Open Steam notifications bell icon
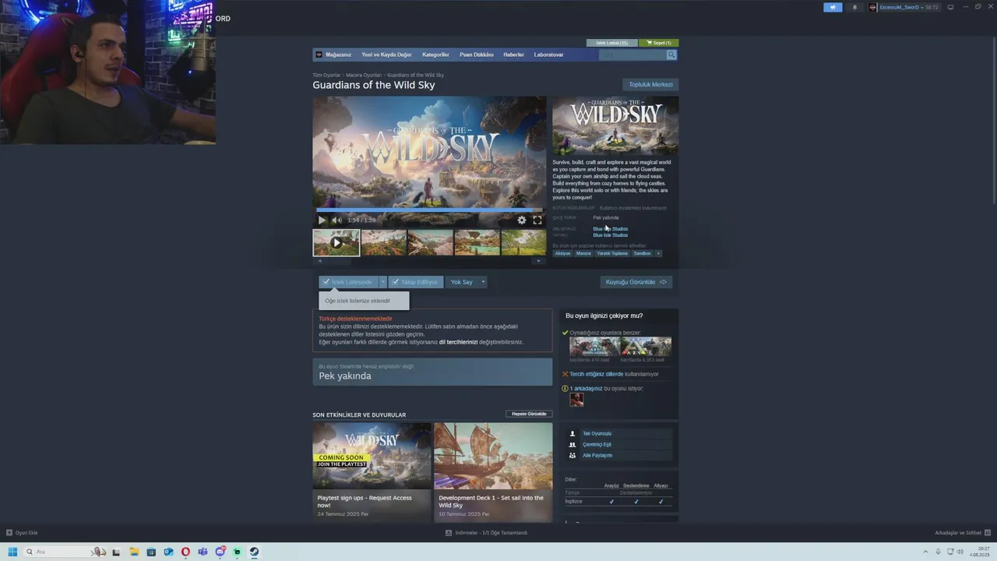The height and width of the screenshot is (561, 997). (854, 7)
